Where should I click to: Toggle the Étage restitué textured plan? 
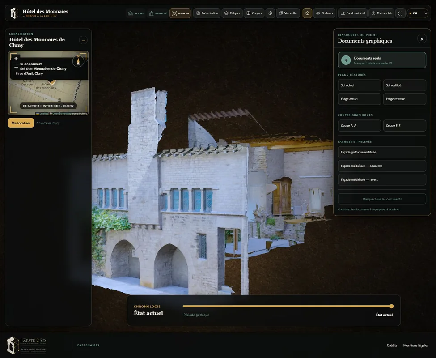pyautogui.click(x=404, y=99)
